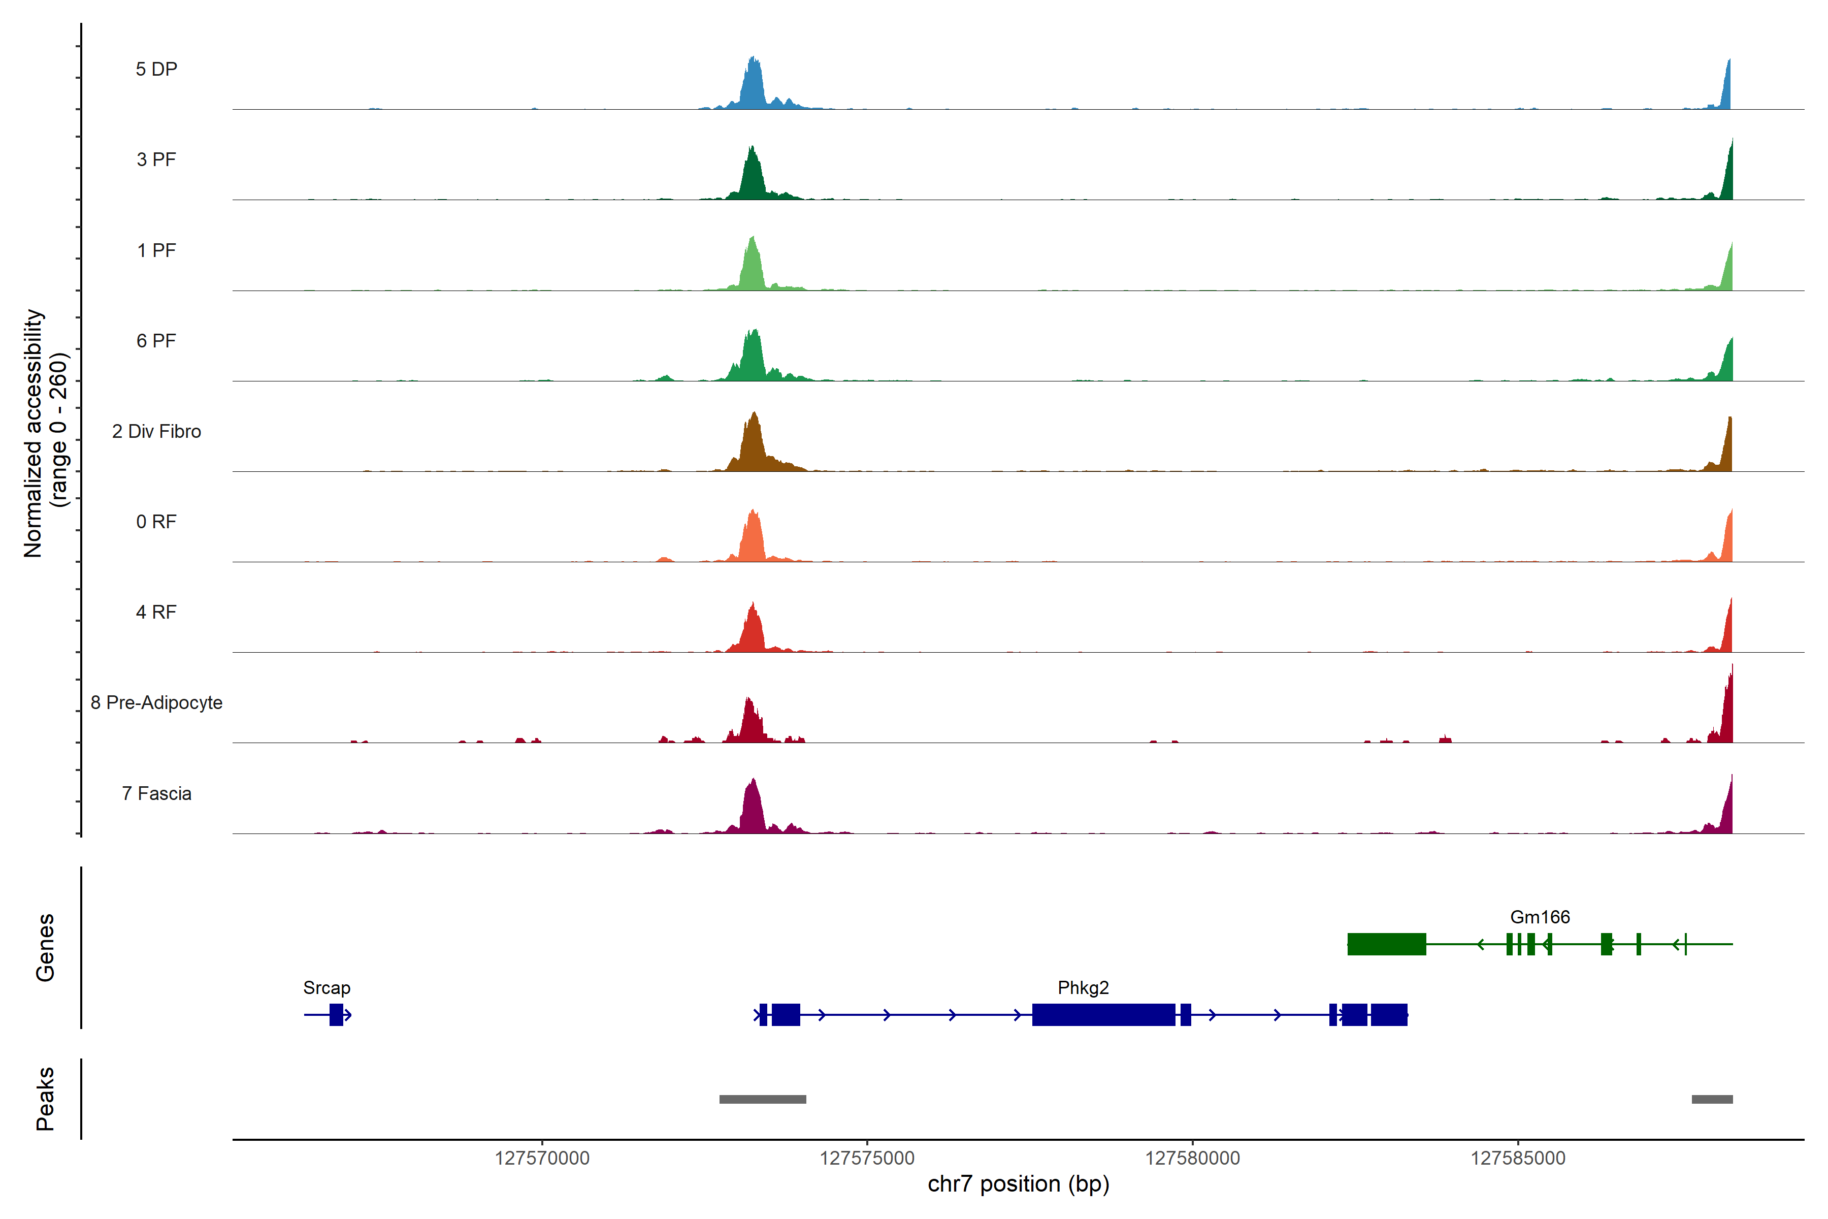Click the short gray peak bar at right
The height and width of the screenshot is (1219, 1828).
tap(1711, 1099)
